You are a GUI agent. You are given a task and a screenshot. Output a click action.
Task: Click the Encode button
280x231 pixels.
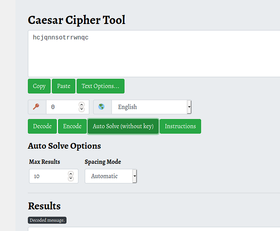[72, 126]
